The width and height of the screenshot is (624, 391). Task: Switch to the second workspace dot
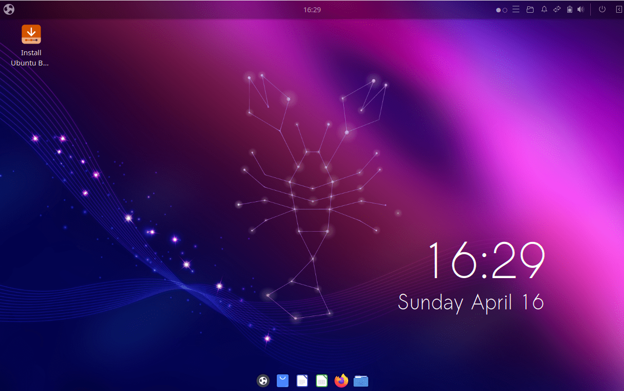(x=505, y=9)
